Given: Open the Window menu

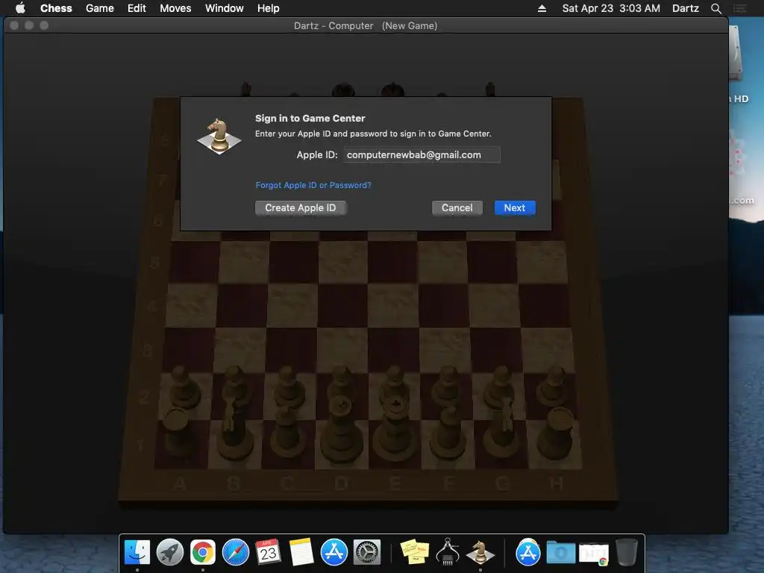Looking at the screenshot, I should click(224, 8).
